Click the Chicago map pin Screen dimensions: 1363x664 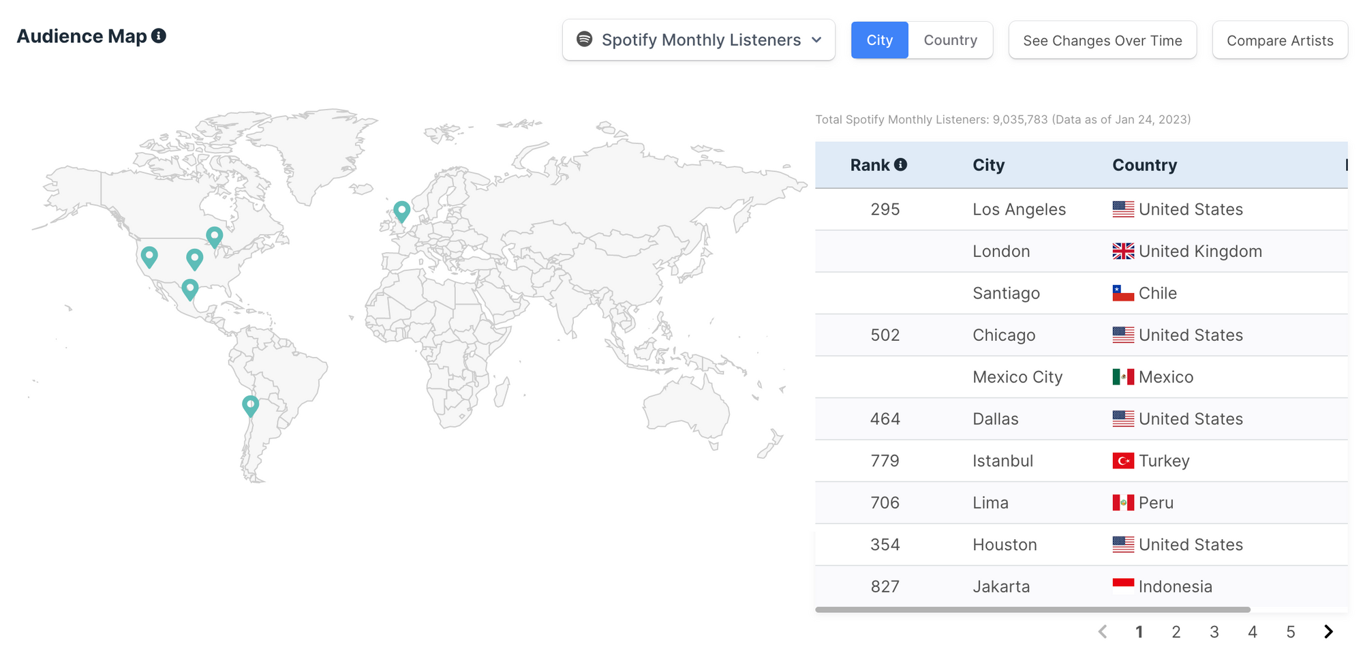215,237
